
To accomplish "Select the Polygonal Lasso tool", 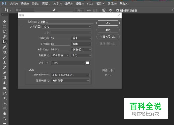I will point(4,32).
